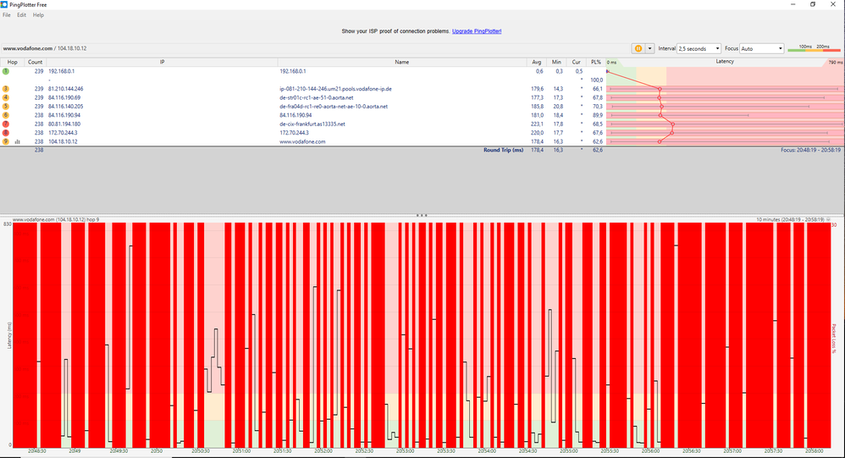
Task: Select the orange hop 4 status icon
Action: tap(6, 97)
